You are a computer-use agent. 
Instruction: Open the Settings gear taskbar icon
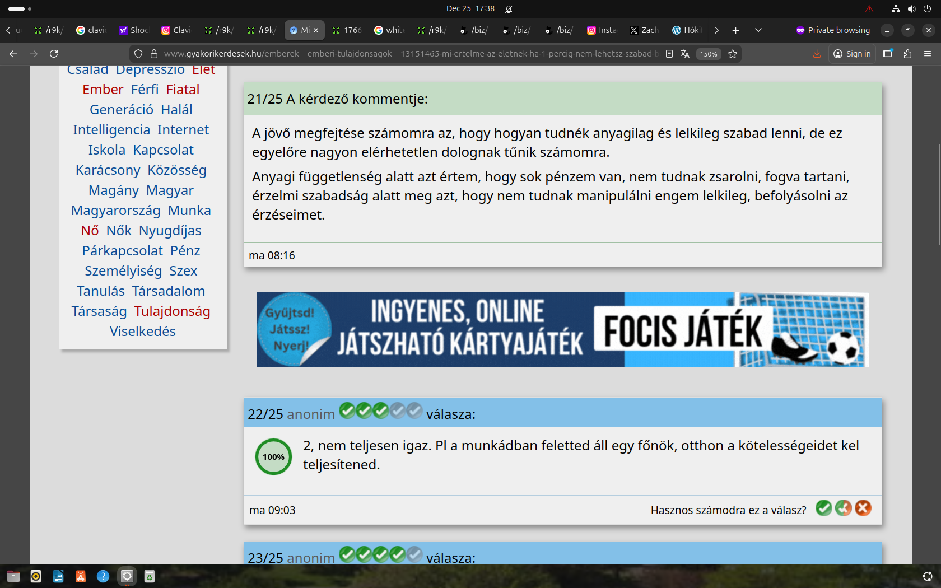[x=127, y=576]
